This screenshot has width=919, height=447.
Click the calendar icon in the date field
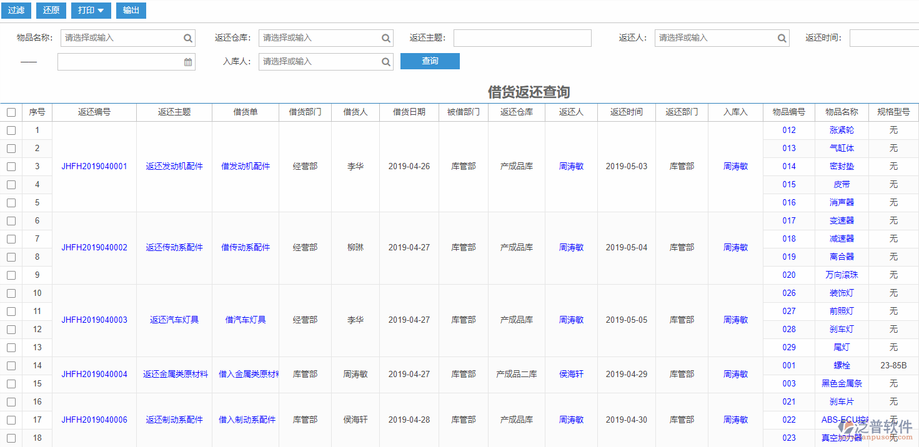187,61
